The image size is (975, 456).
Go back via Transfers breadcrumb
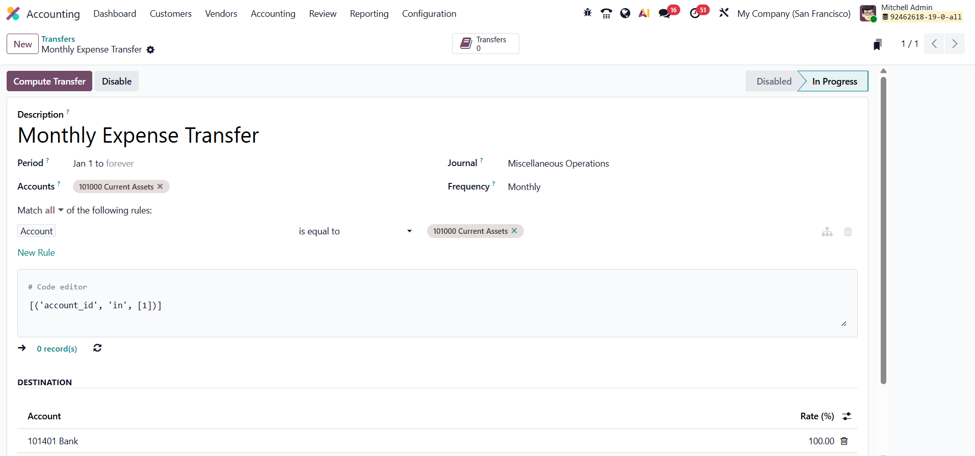[x=58, y=39]
